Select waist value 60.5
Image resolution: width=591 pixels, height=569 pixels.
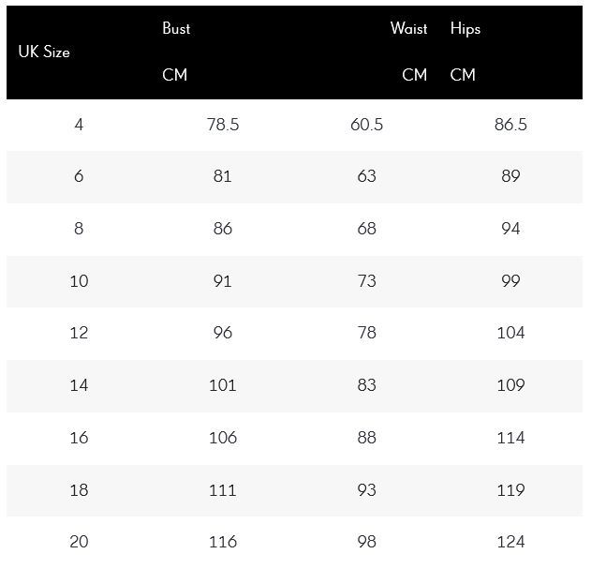(367, 125)
